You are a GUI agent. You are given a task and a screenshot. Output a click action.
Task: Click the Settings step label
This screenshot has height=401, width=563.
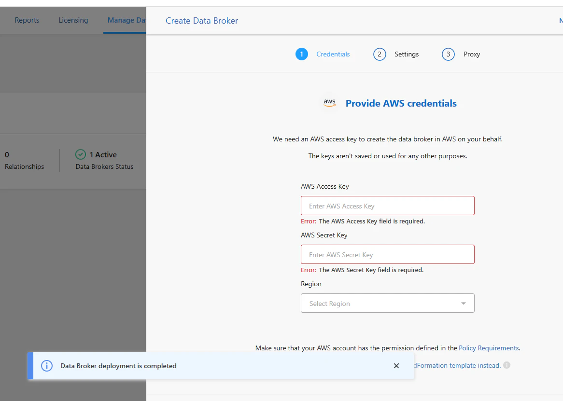[x=407, y=54]
